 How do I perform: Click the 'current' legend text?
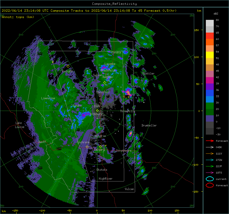pyautogui.click(x=221, y=179)
